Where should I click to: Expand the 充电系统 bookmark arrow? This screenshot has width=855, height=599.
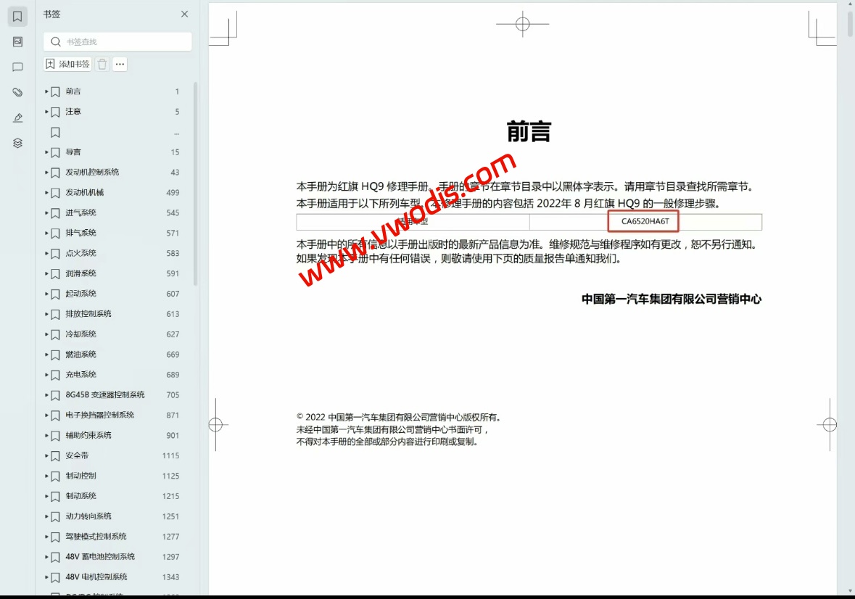(46, 374)
